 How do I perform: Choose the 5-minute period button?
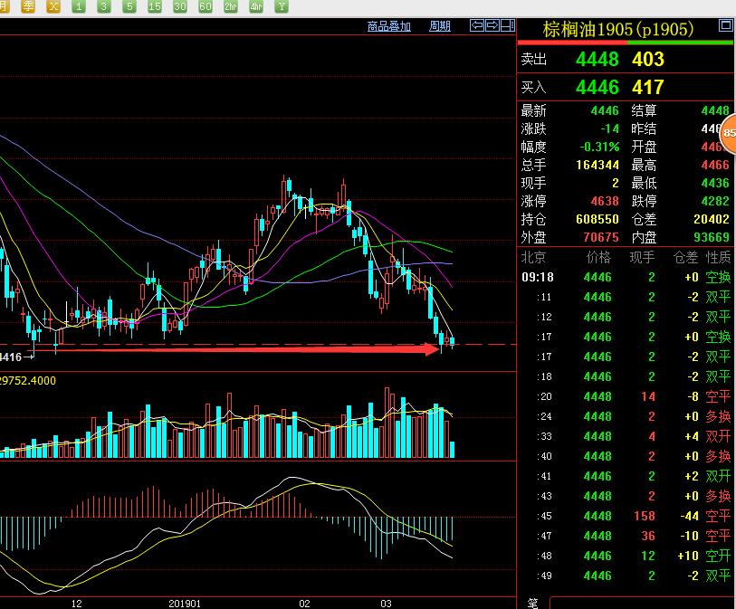(130, 6)
